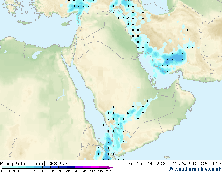Click the legend value label 50
The height and width of the screenshot is (172, 222).
[x=109, y=171]
